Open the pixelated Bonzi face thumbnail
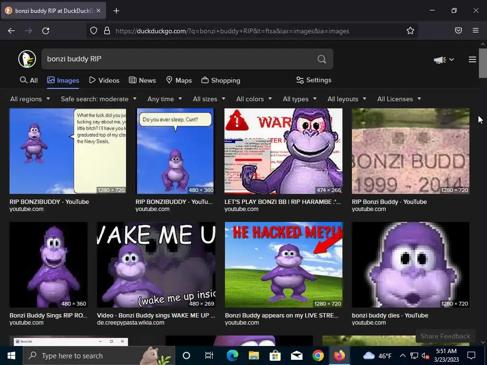Viewport: 487px width, 365px height. point(410,265)
